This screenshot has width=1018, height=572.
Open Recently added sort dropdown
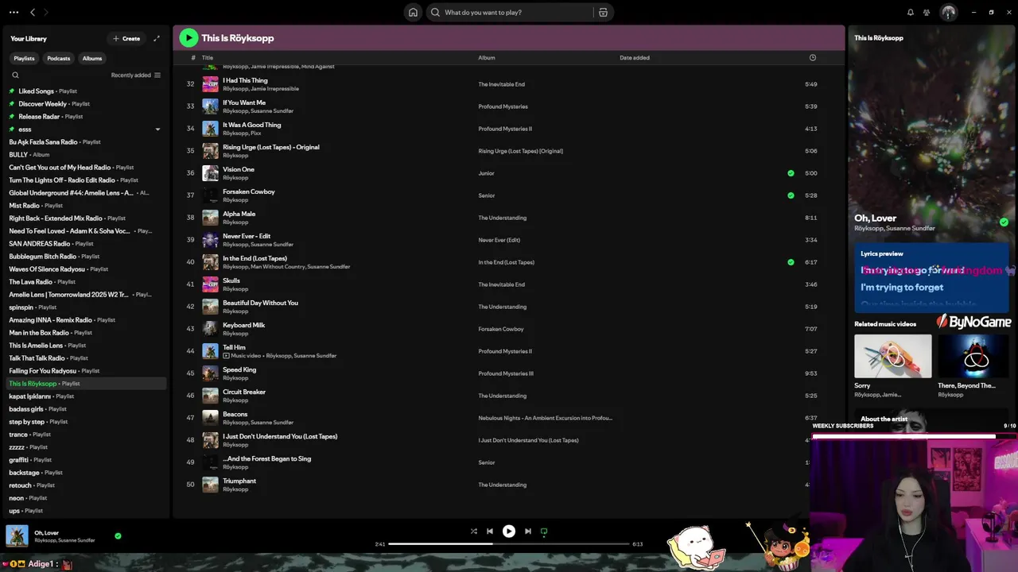[x=135, y=75]
